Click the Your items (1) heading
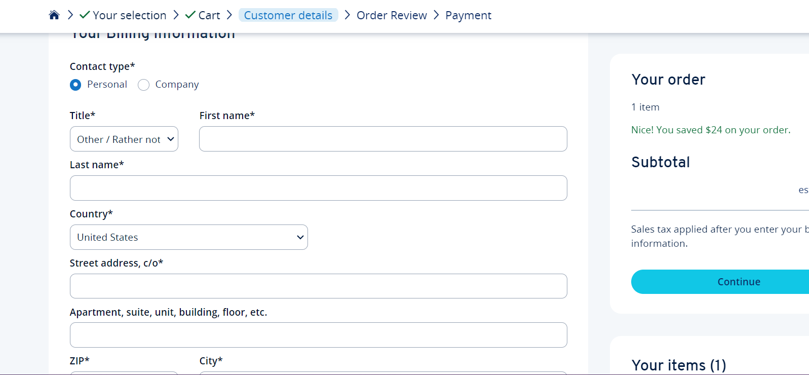 [679, 365]
